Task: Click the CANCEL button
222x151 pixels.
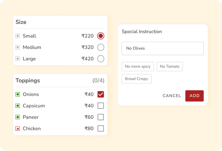Action: pyautogui.click(x=172, y=96)
